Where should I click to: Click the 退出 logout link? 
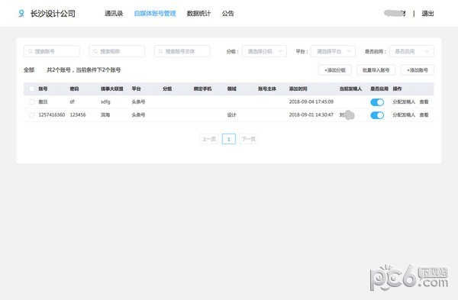pyautogui.click(x=427, y=14)
